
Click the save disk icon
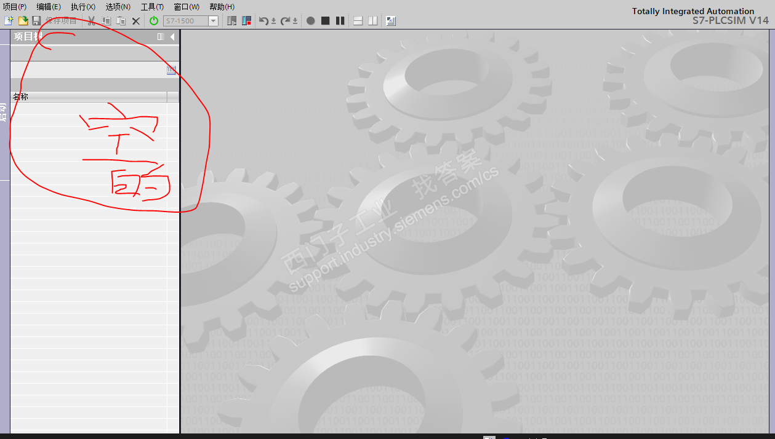point(36,21)
